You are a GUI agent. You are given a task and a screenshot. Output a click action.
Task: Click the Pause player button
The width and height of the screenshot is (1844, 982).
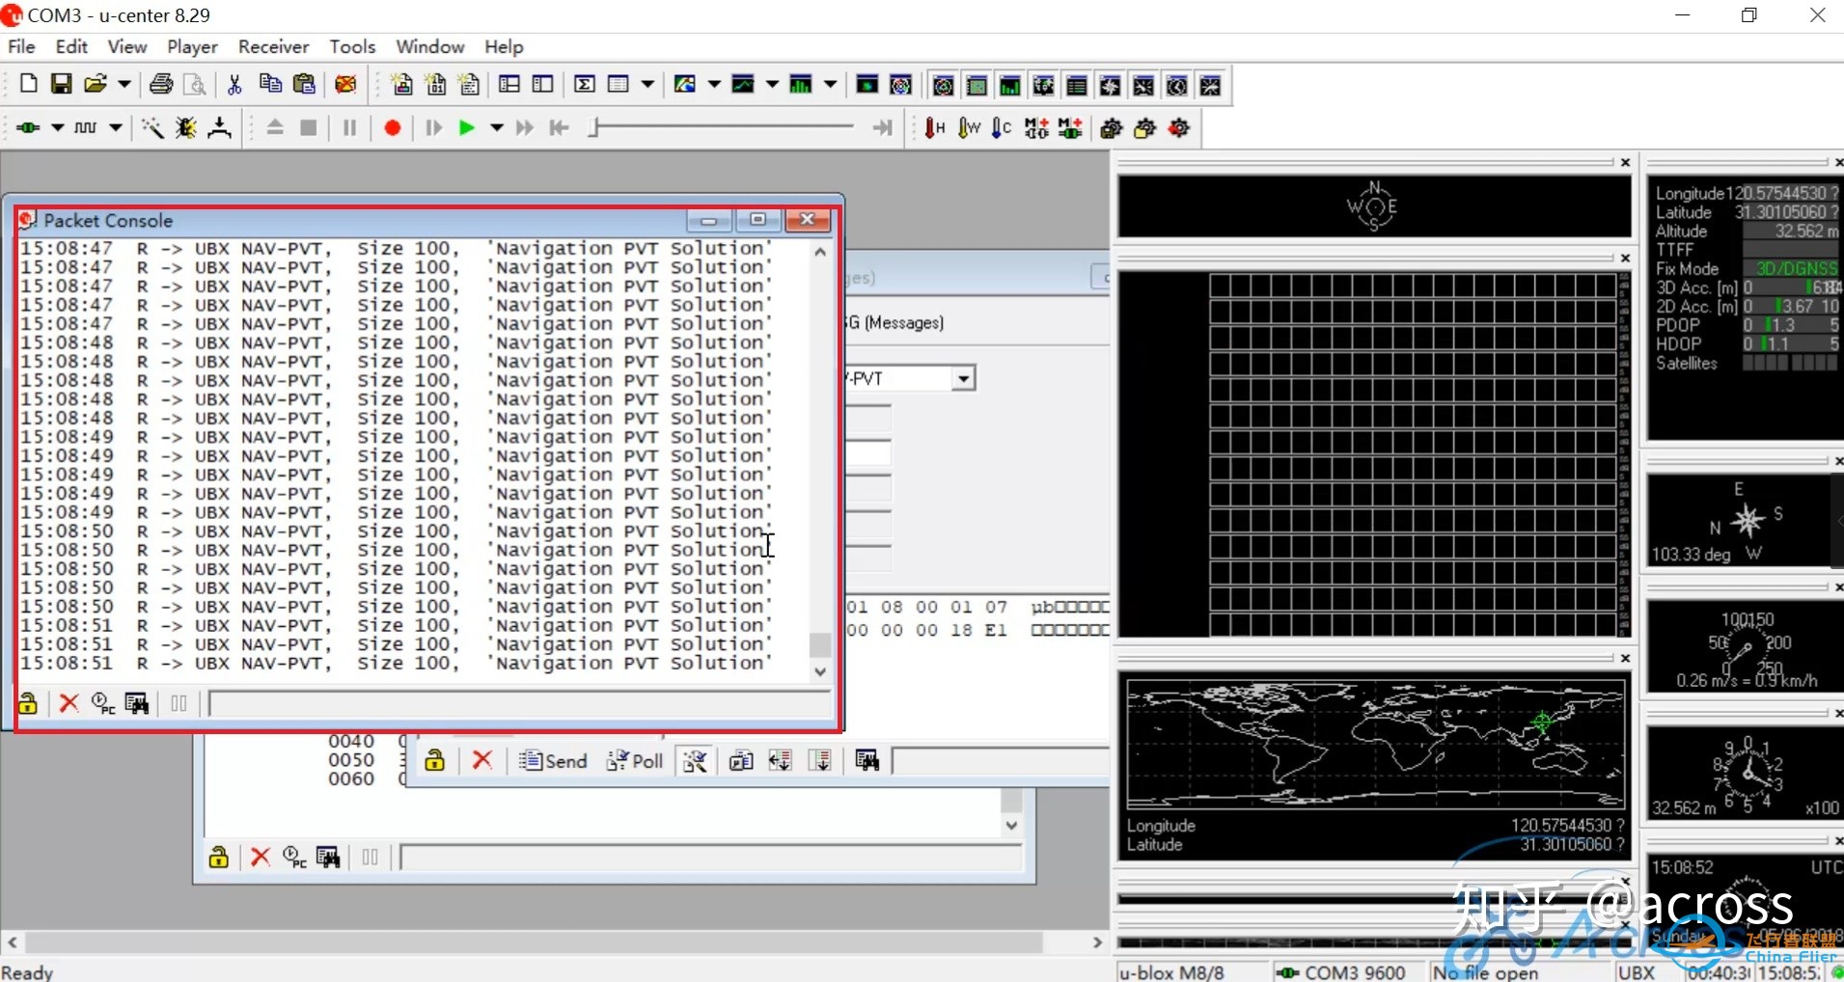click(350, 127)
